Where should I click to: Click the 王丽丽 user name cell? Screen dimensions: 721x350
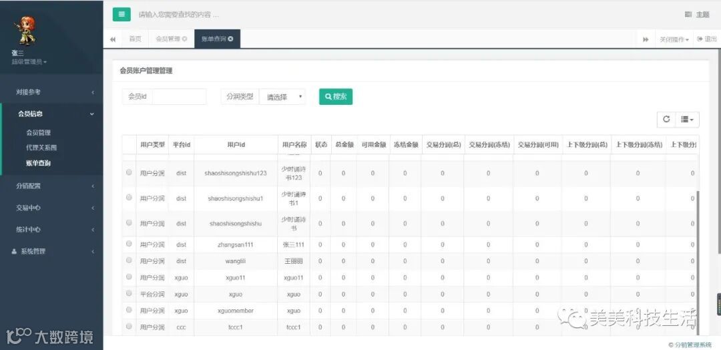293,261
